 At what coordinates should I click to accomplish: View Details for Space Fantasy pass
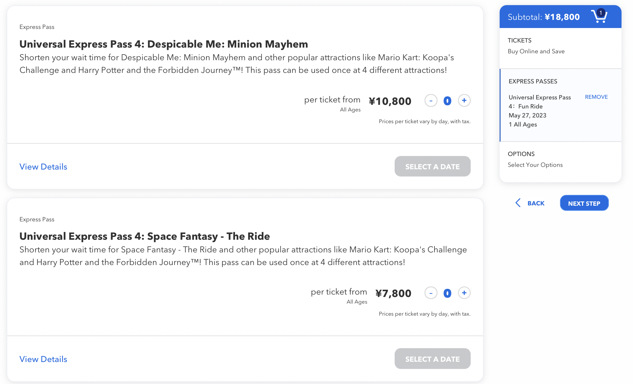pyautogui.click(x=43, y=359)
